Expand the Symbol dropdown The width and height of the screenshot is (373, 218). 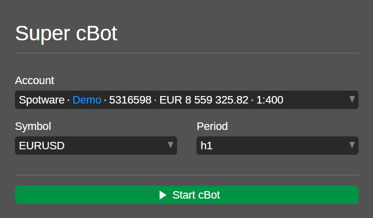coord(96,146)
